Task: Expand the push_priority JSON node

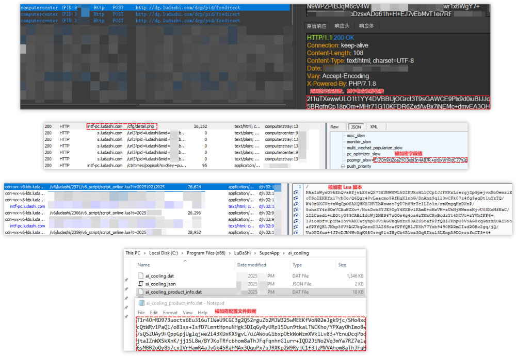Action: pyautogui.click(x=343, y=166)
